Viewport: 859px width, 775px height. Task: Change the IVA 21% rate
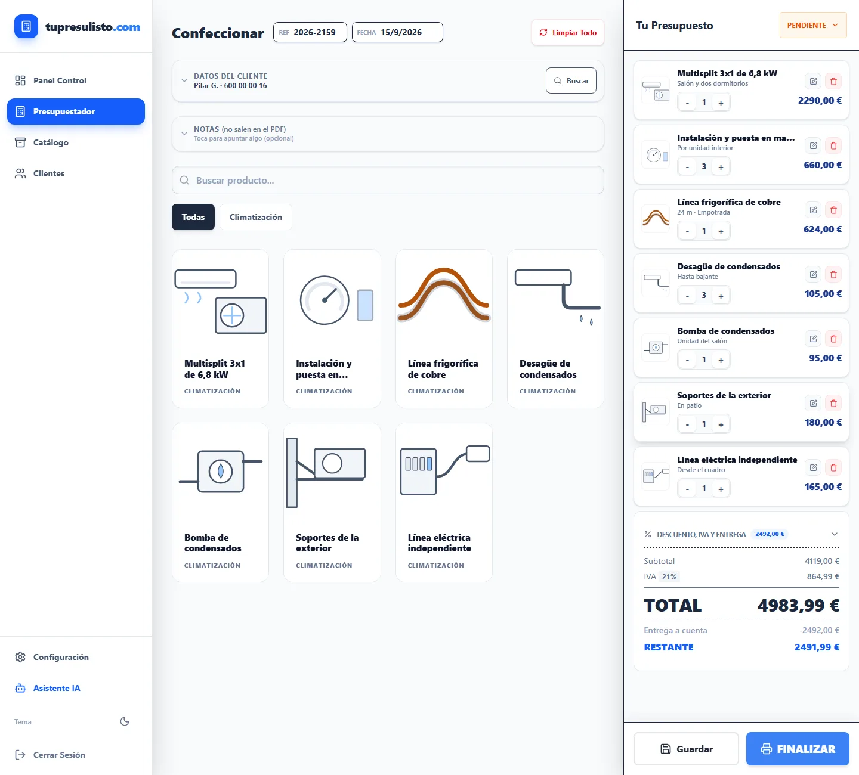pos(669,576)
